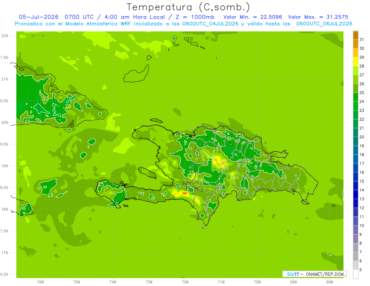Click the title 'Temperatura (C,somb.)'
Image resolution: width=370 pixels, height=286 pixels.
coord(188,7)
